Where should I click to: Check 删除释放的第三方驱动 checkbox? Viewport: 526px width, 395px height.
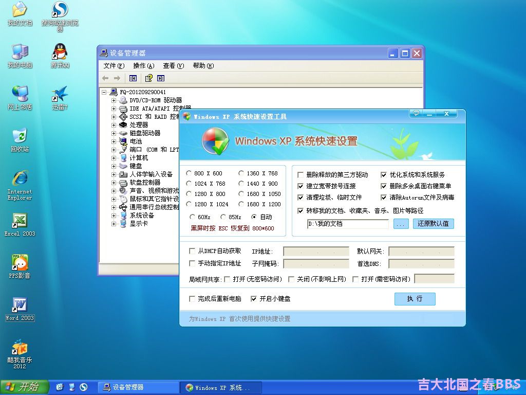coord(300,175)
